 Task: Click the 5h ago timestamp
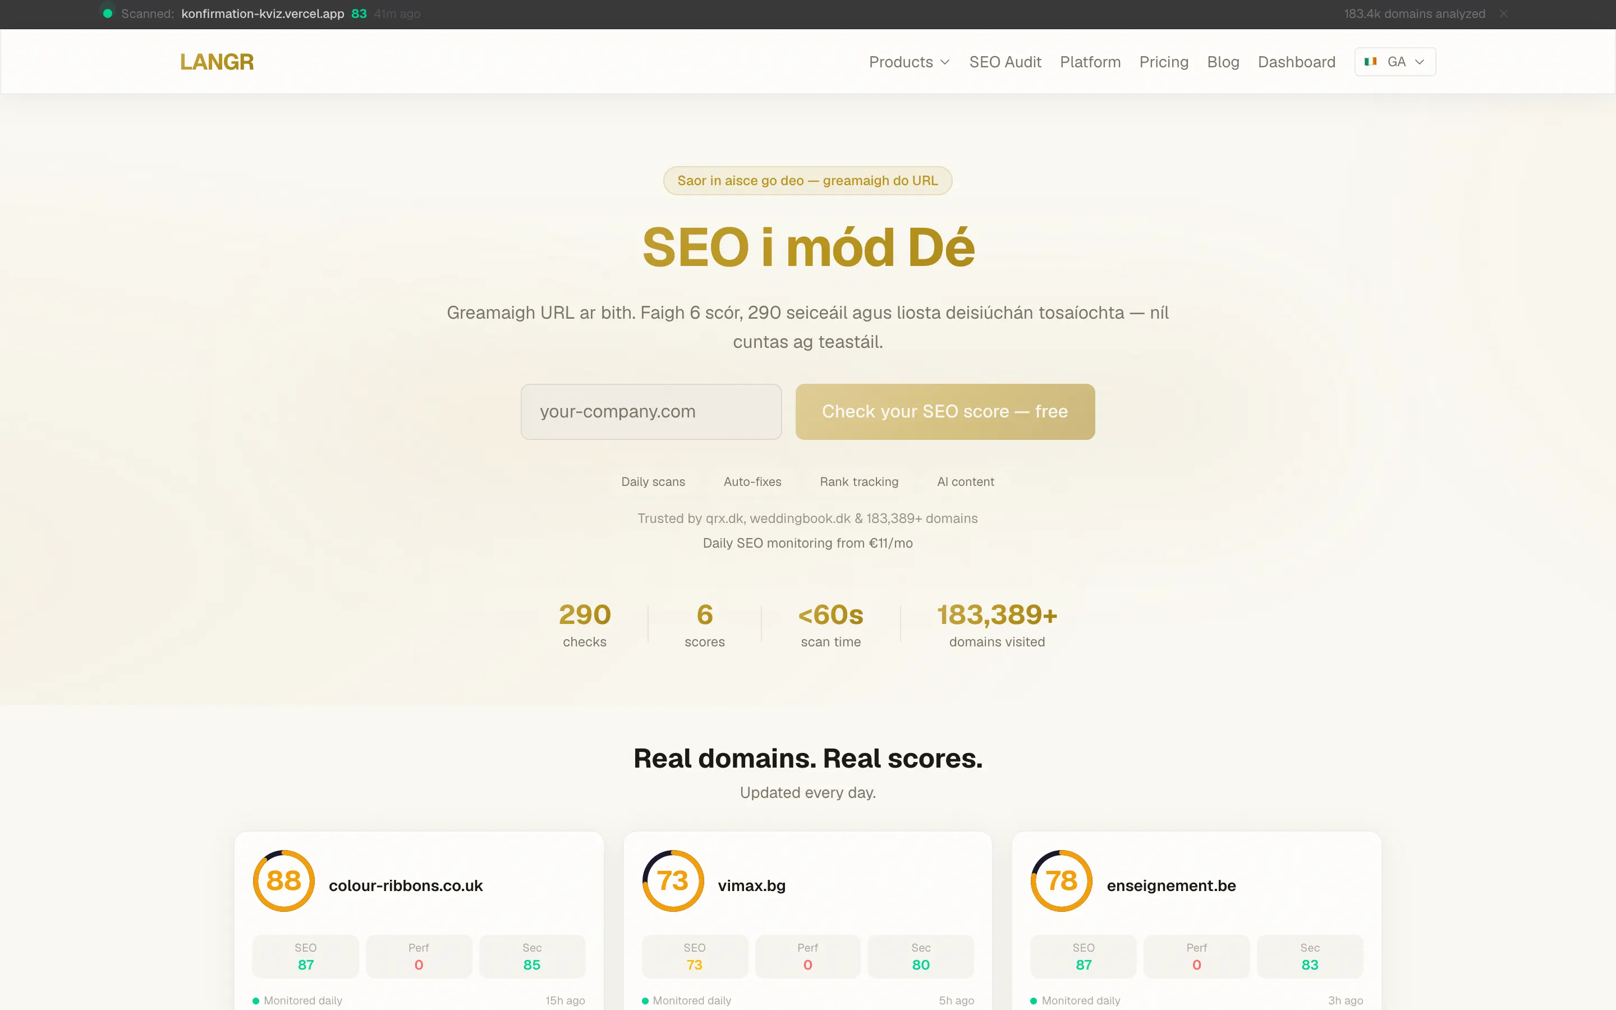(x=956, y=1000)
